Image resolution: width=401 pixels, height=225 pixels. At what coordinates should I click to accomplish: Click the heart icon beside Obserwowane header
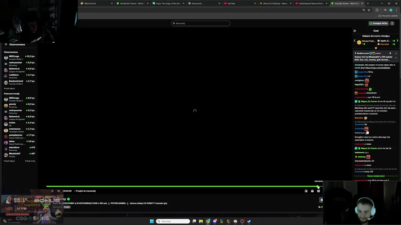[6, 45]
